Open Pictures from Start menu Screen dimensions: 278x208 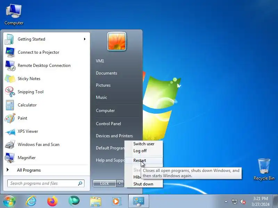pyautogui.click(x=103, y=85)
